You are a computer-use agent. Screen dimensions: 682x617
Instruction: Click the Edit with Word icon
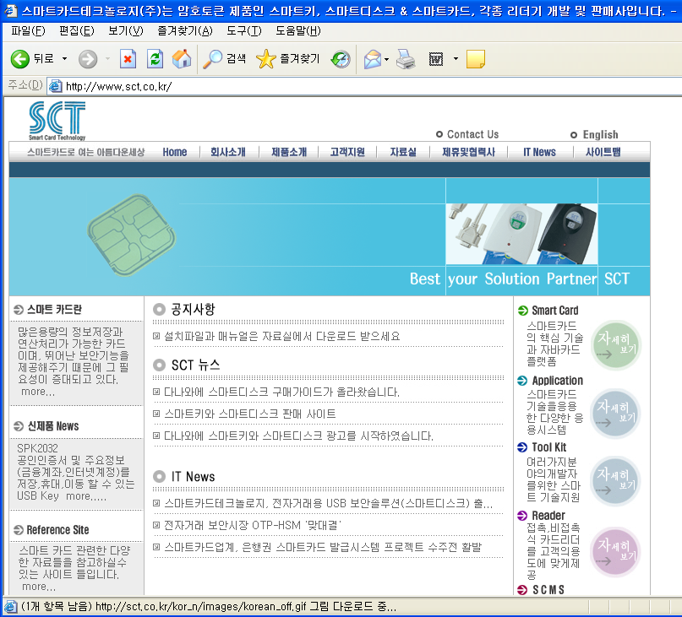click(436, 59)
